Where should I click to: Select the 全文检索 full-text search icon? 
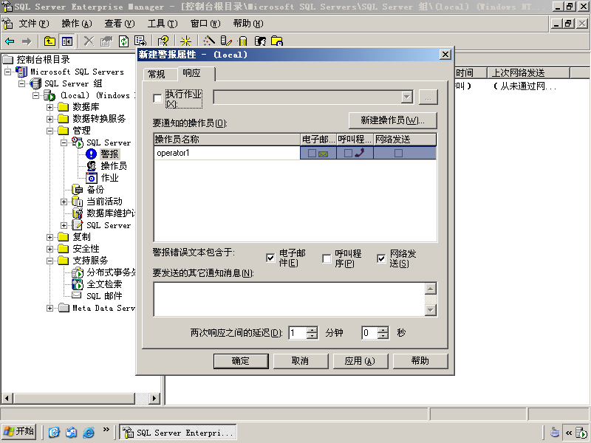coord(78,284)
